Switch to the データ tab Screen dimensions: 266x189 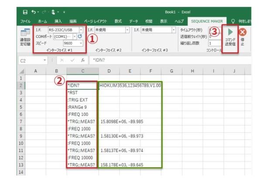pos(133,21)
